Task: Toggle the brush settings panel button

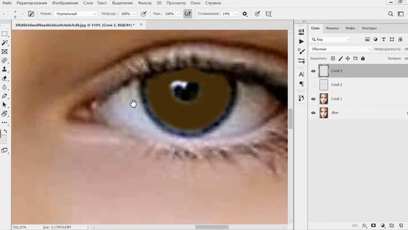Action: coord(31,14)
